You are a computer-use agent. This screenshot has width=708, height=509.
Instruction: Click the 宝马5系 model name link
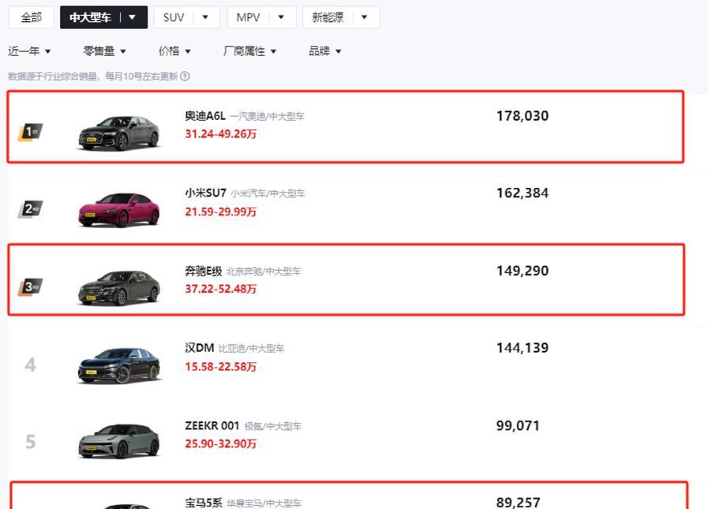point(204,503)
